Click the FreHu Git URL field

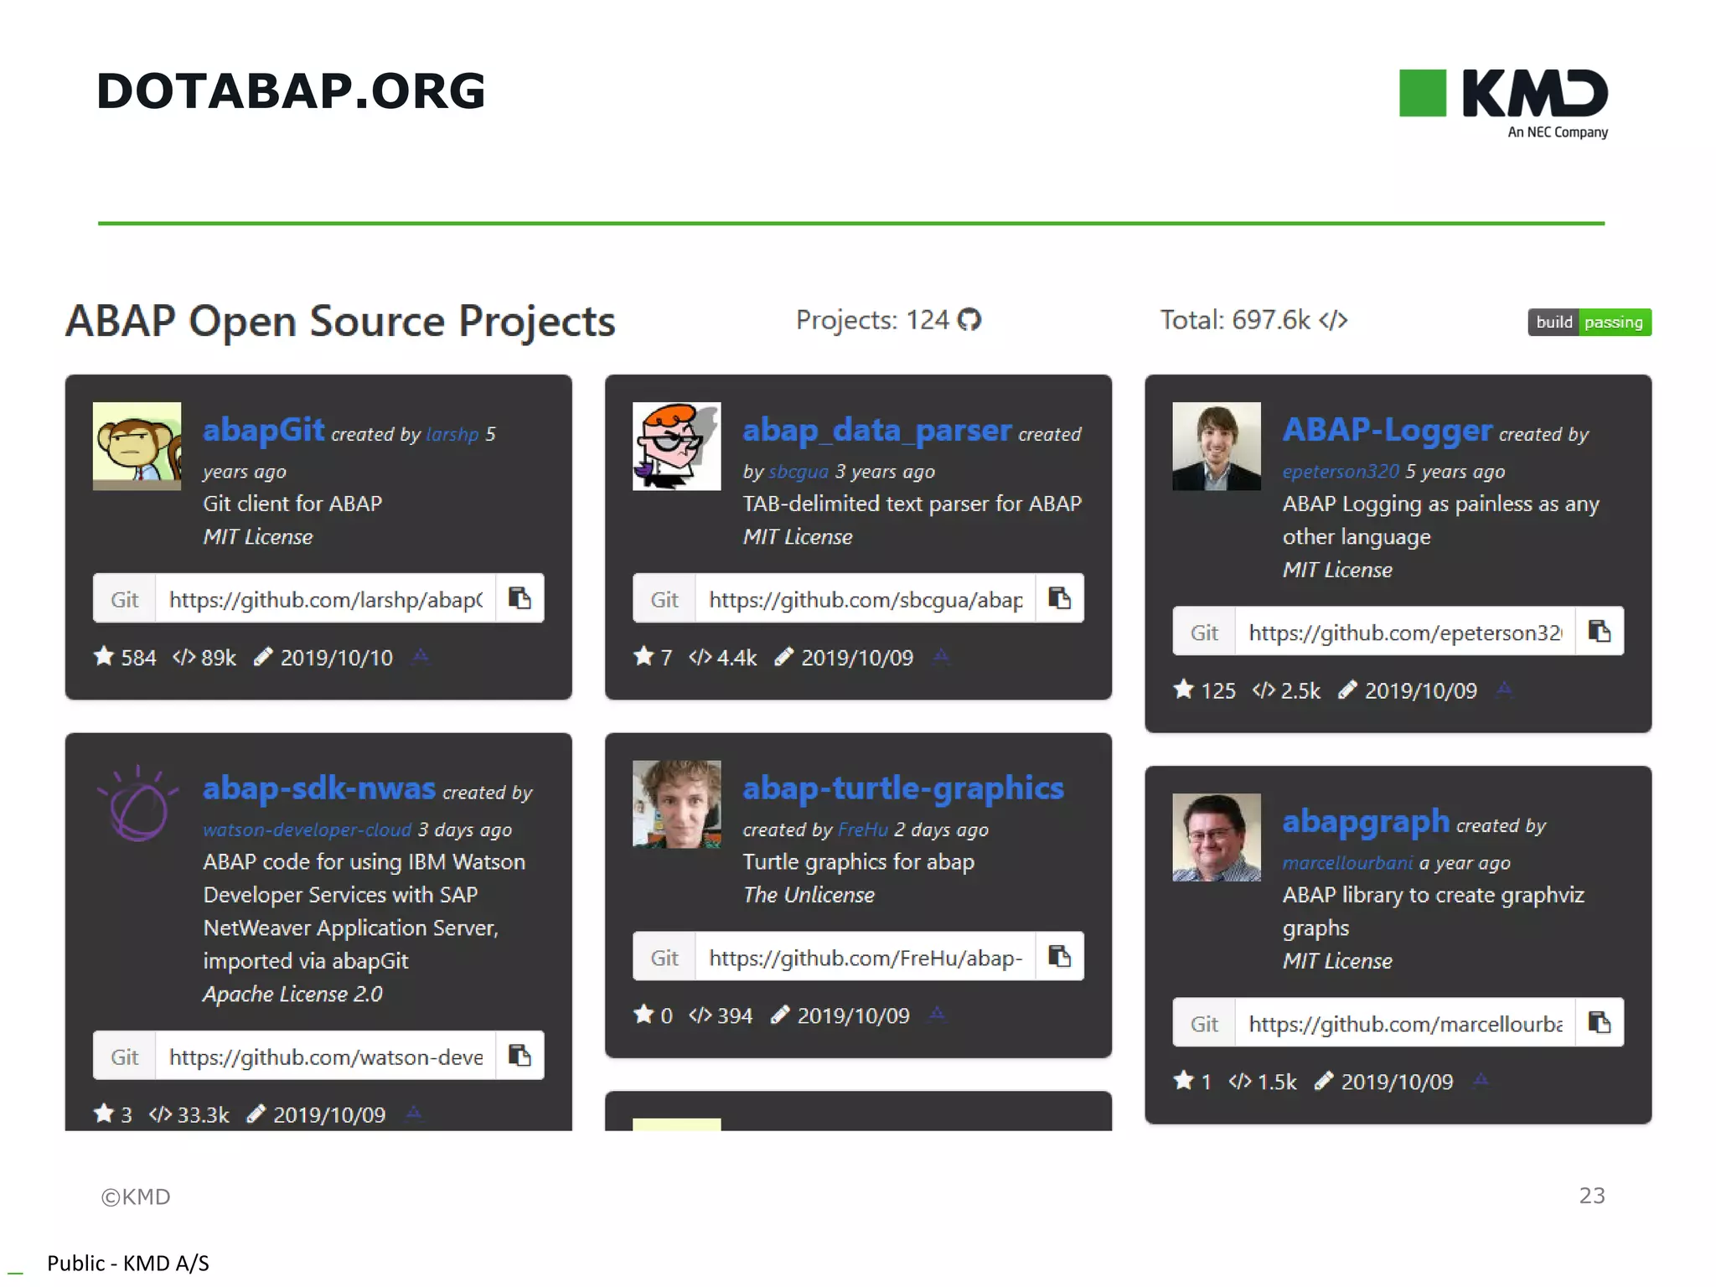click(x=865, y=956)
